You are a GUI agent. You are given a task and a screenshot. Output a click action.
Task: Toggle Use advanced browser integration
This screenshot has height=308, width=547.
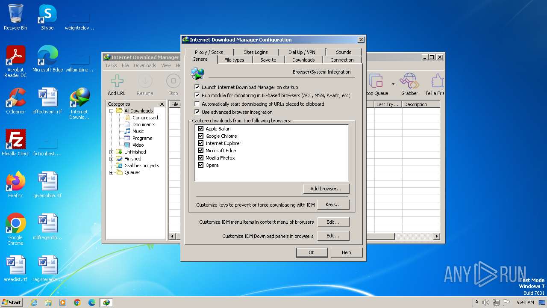(x=197, y=112)
